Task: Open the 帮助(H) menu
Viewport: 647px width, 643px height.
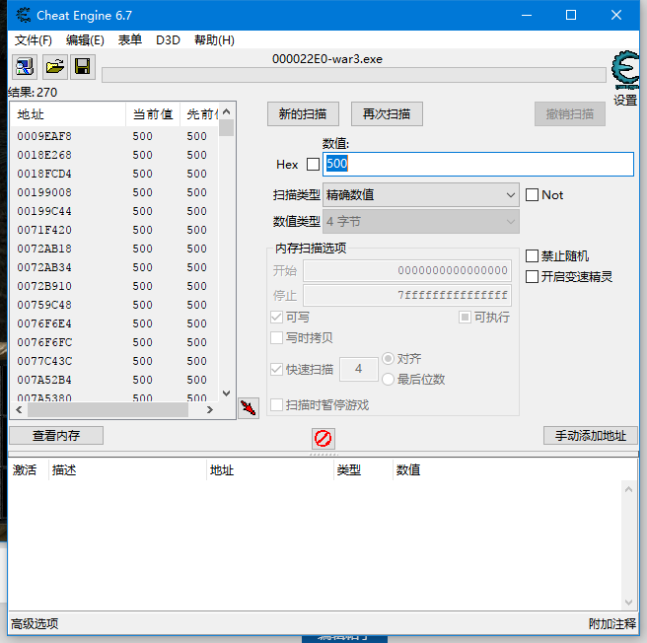Action: pos(215,40)
